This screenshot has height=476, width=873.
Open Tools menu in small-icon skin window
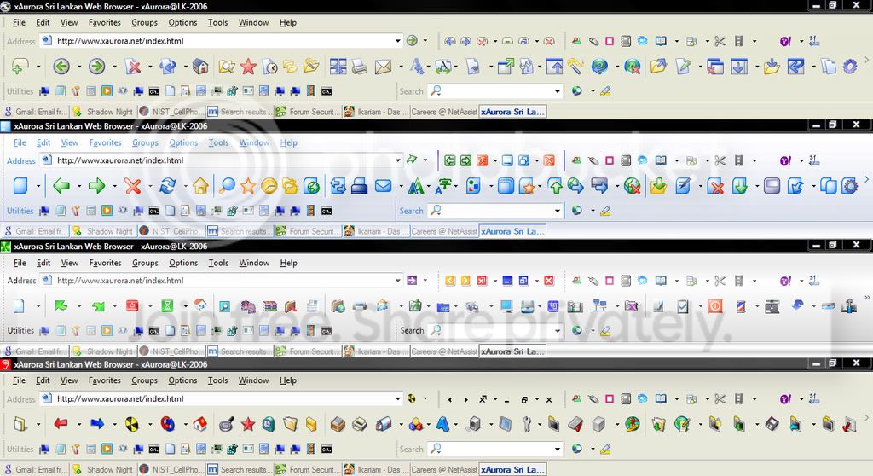coord(218,263)
